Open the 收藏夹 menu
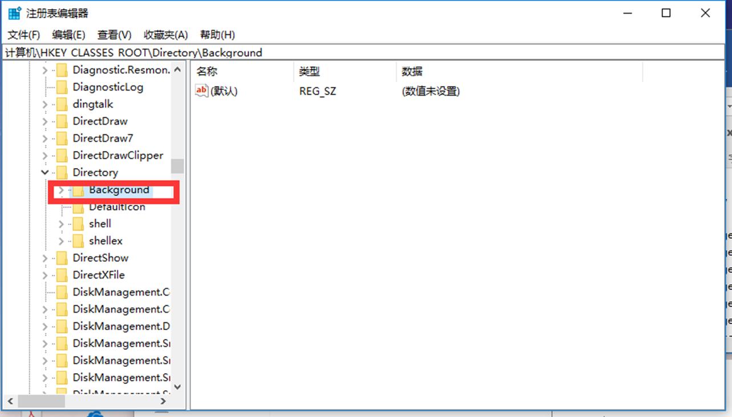 [x=165, y=35]
